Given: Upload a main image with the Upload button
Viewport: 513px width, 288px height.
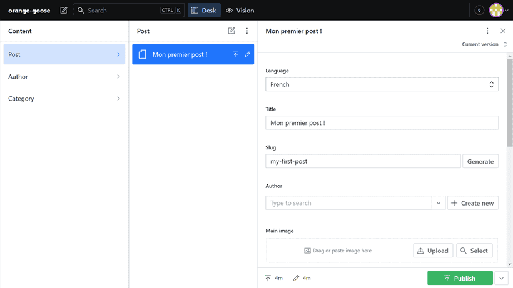Looking at the screenshot, I should (433, 251).
